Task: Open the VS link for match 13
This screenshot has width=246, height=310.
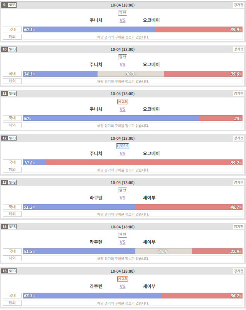Action: (x=123, y=198)
